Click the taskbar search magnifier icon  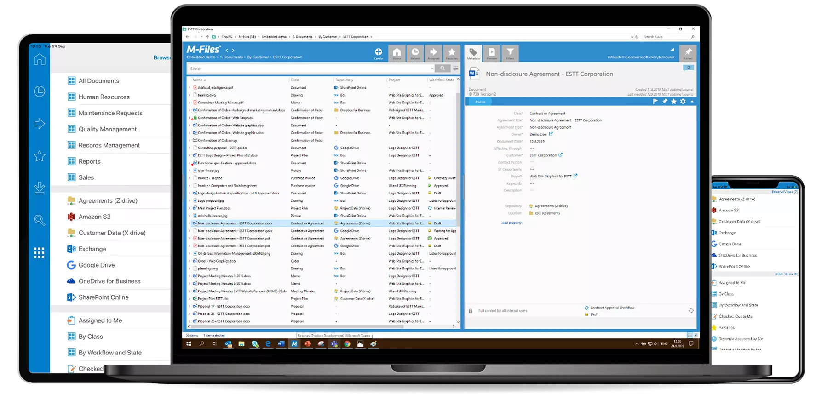click(201, 344)
